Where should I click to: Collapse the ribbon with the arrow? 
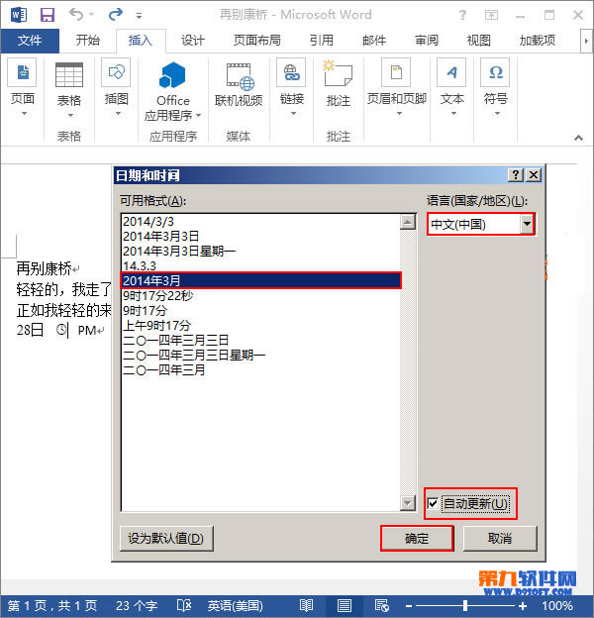tap(578, 138)
